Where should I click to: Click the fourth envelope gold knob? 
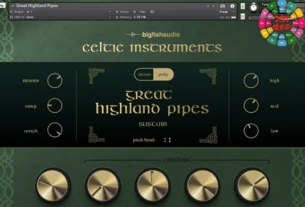click(202, 185)
